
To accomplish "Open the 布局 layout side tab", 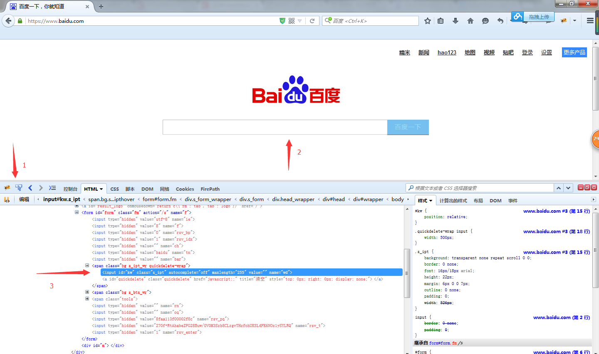I will pyautogui.click(x=478, y=201).
